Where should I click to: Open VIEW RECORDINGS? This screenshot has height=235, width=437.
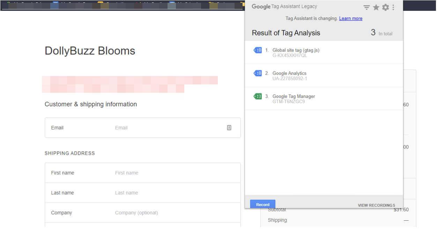click(x=376, y=205)
